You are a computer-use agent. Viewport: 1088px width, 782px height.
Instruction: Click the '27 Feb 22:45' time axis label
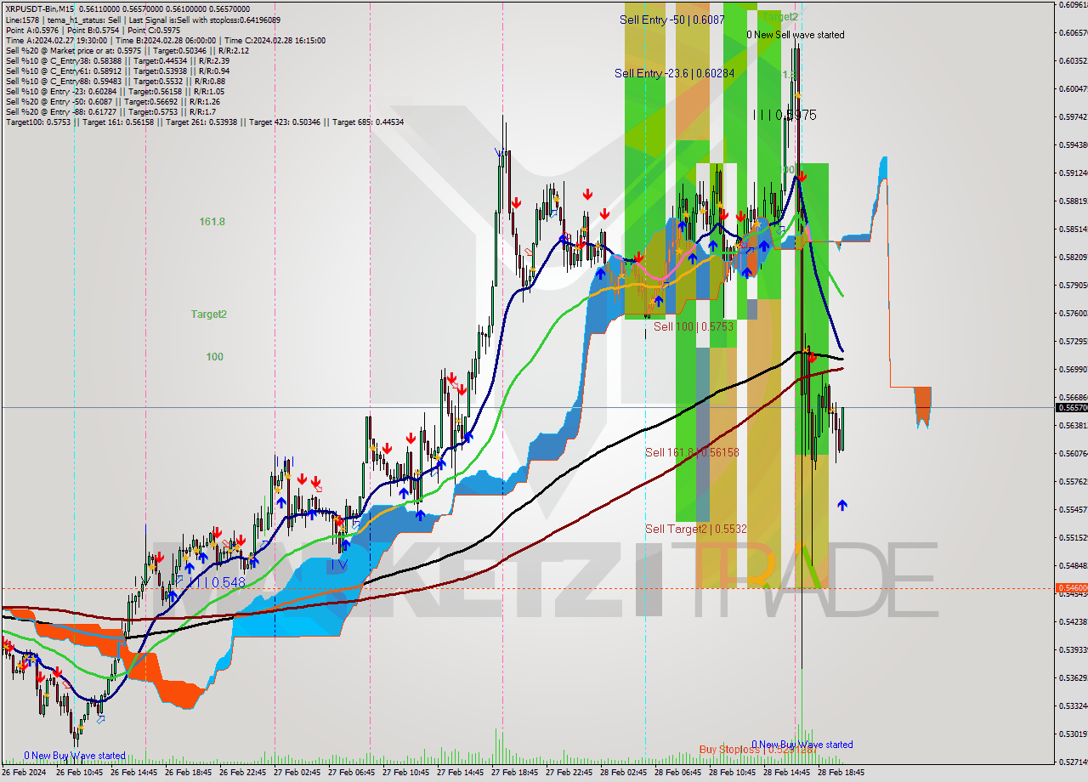(x=569, y=773)
